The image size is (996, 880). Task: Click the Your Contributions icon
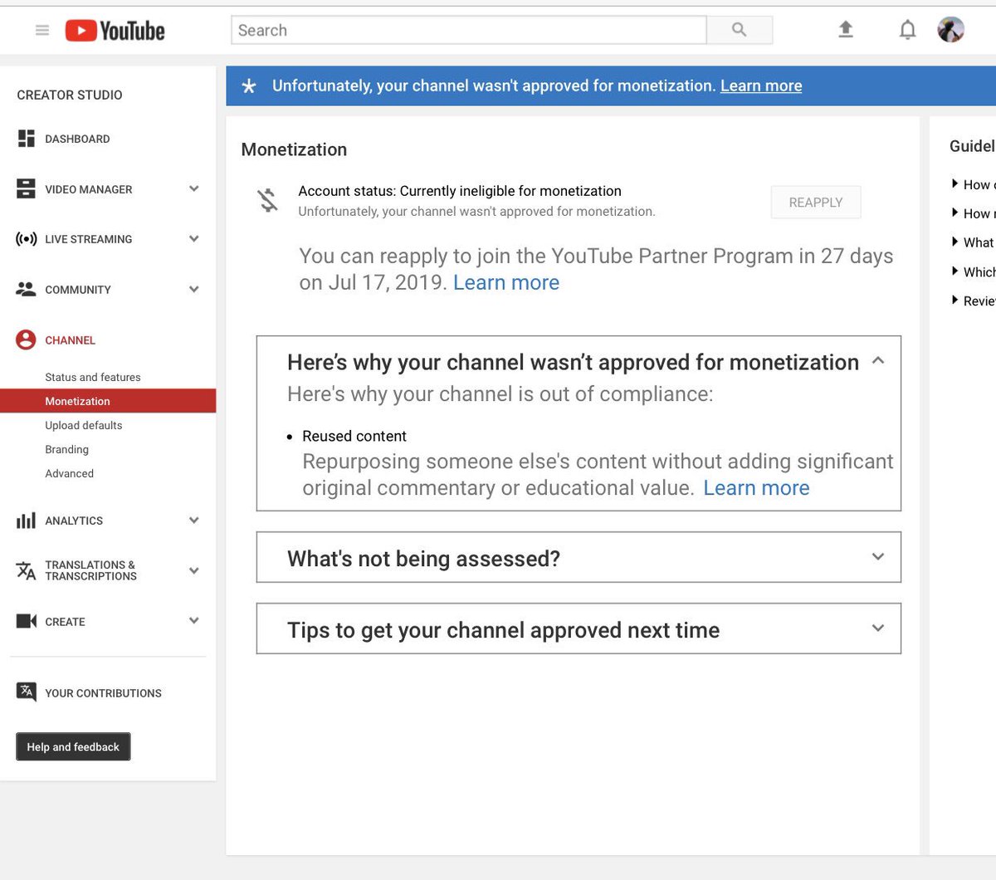click(x=27, y=692)
